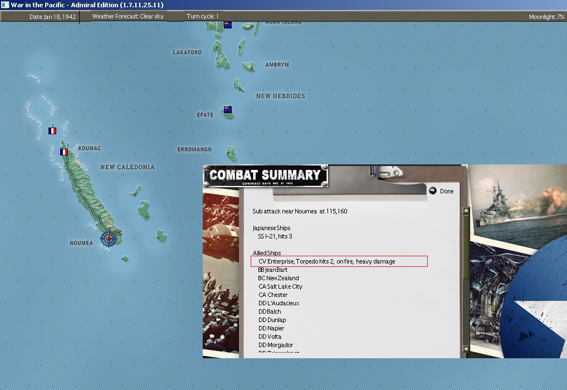Click the Sub attack near Noumea heading
567x390 pixels.
(x=300, y=211)
